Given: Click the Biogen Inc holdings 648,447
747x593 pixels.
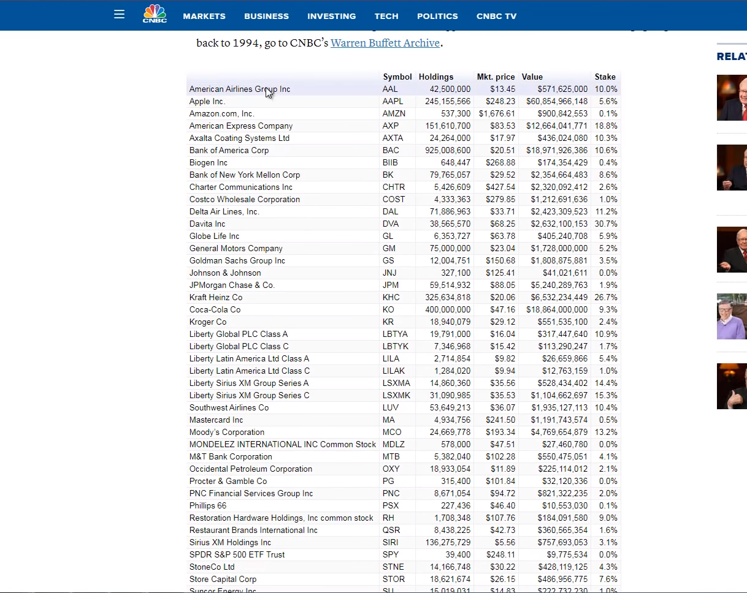Looking at the screenshot, I should [x=456, y=162].
